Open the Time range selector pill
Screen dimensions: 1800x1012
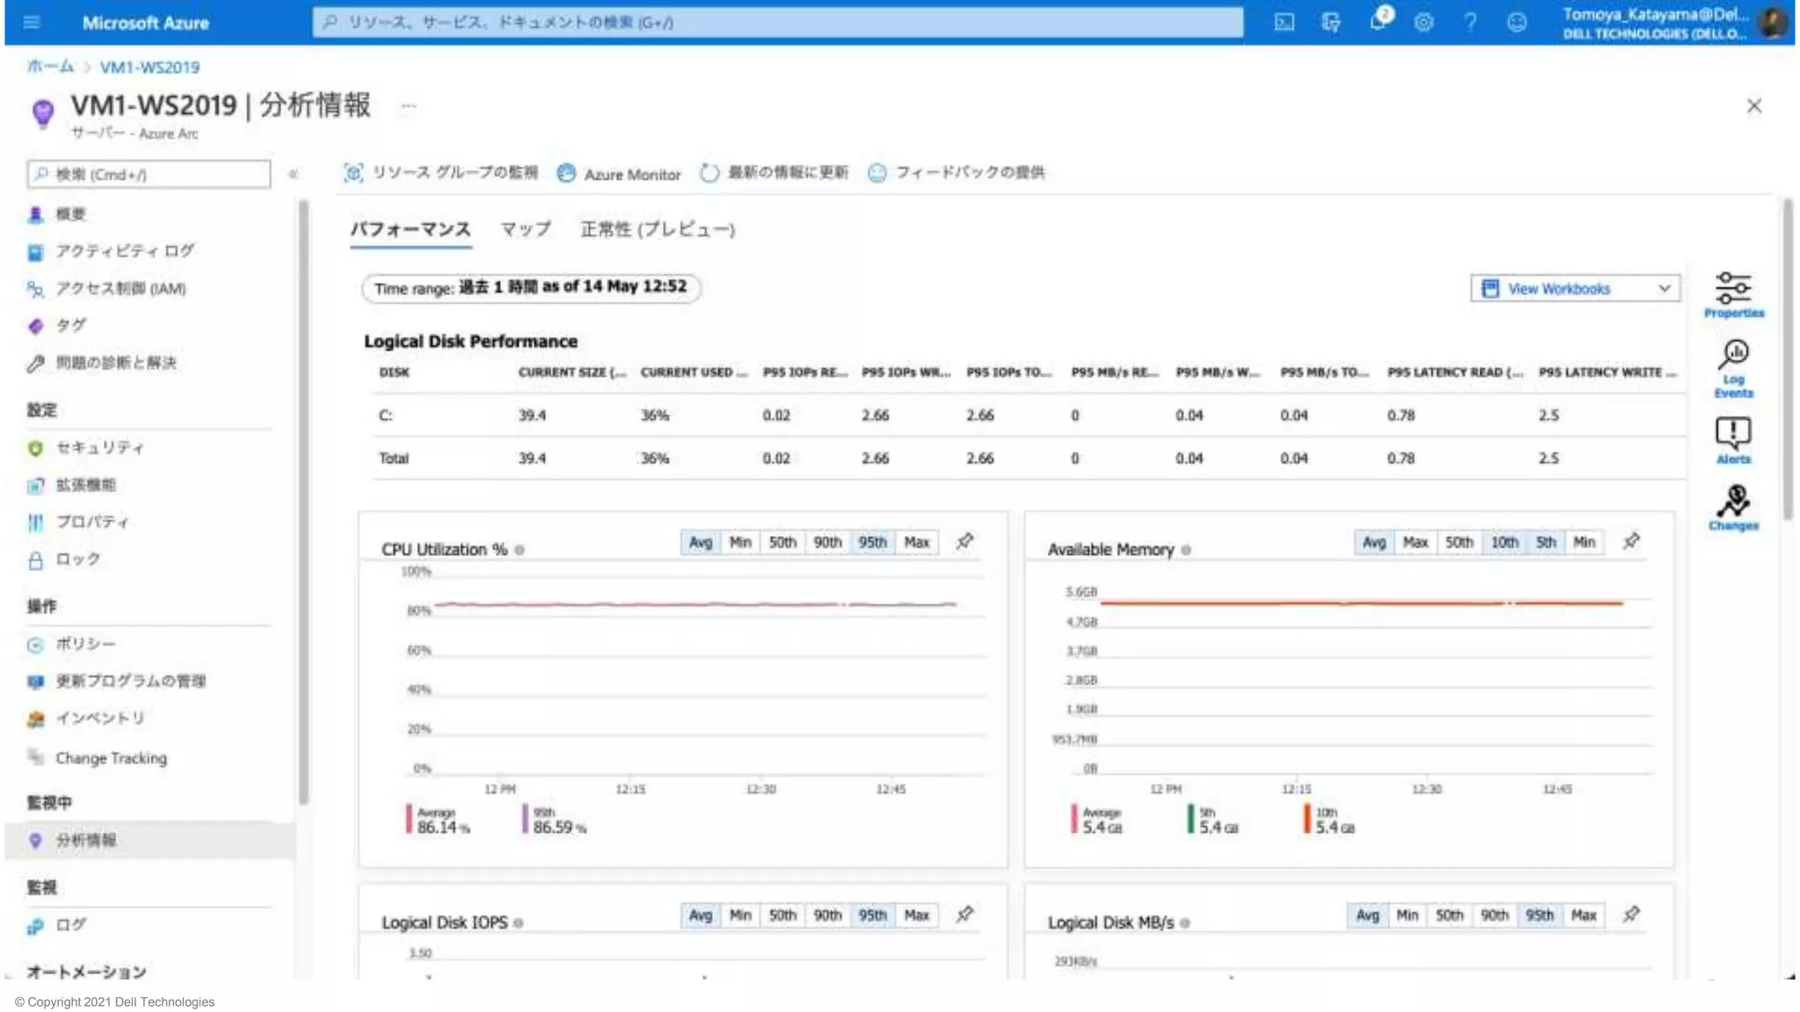click(x=530, y=287)
